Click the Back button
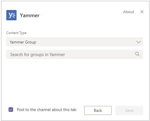 click(x=98, y=110)
